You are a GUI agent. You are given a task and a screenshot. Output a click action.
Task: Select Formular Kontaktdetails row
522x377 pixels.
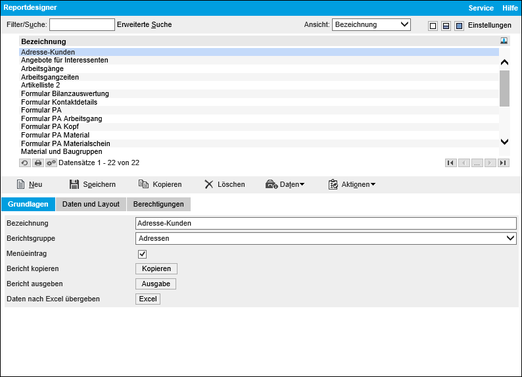(x=259, y=102)
